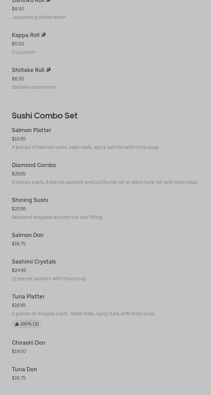Viewport: 211px width, 395px height.
Task: Choose Tuna Don from the combo set
Action: tap(24, 369)
